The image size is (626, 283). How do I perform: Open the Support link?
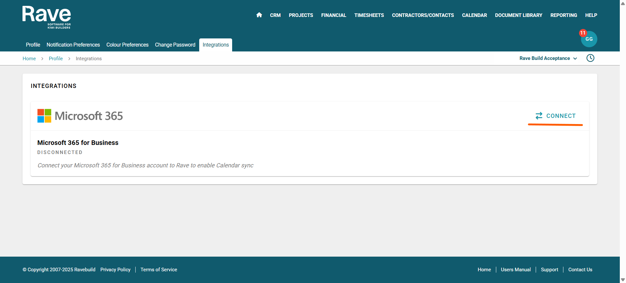(549, 270)
